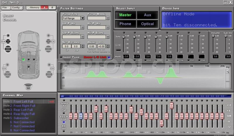This screenshot has height=136, width=234.
Task: Open the File menu
Action: (6, 7)
